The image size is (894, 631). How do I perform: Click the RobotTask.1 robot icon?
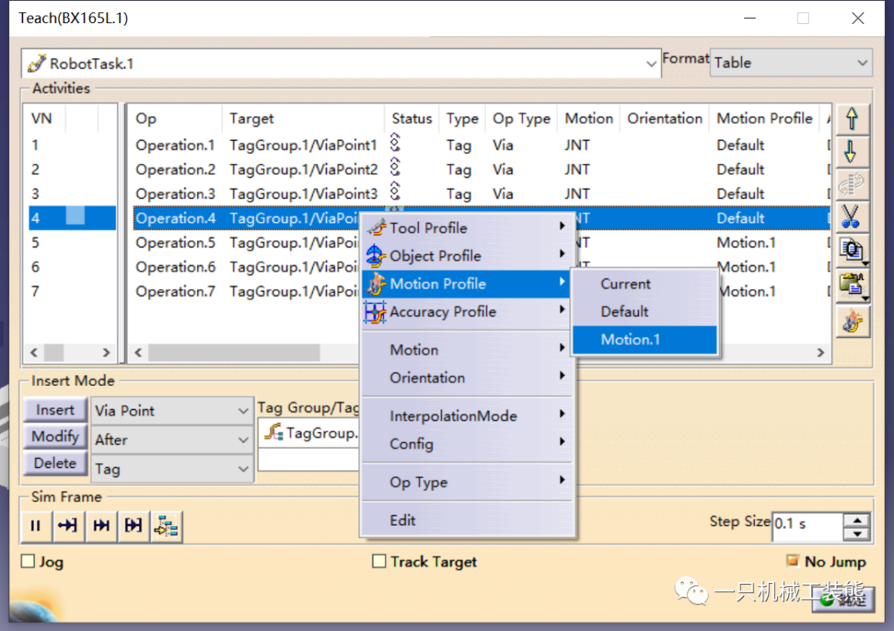tap(37, 63)
